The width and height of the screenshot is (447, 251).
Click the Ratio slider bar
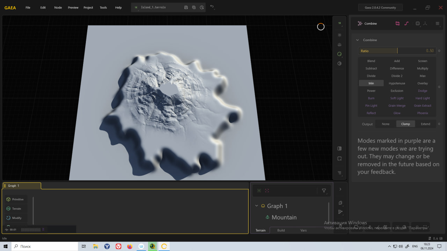pos(397,51)
